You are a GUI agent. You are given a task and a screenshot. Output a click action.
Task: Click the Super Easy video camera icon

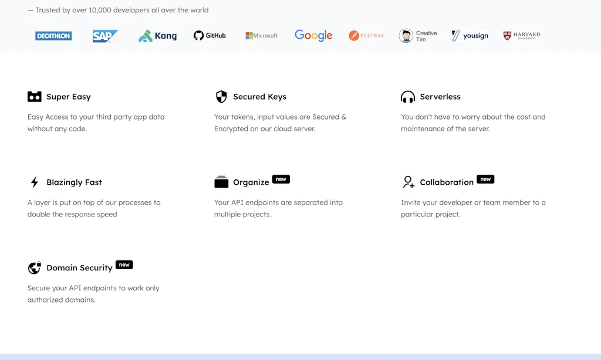pyautogui.click(x=35, y=96)
